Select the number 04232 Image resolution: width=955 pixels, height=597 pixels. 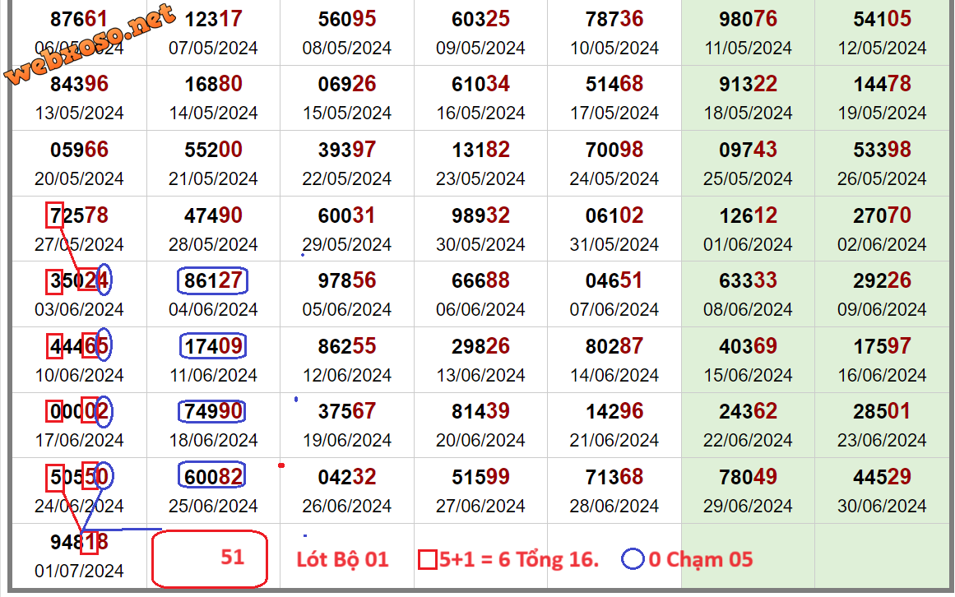[347, 477]
